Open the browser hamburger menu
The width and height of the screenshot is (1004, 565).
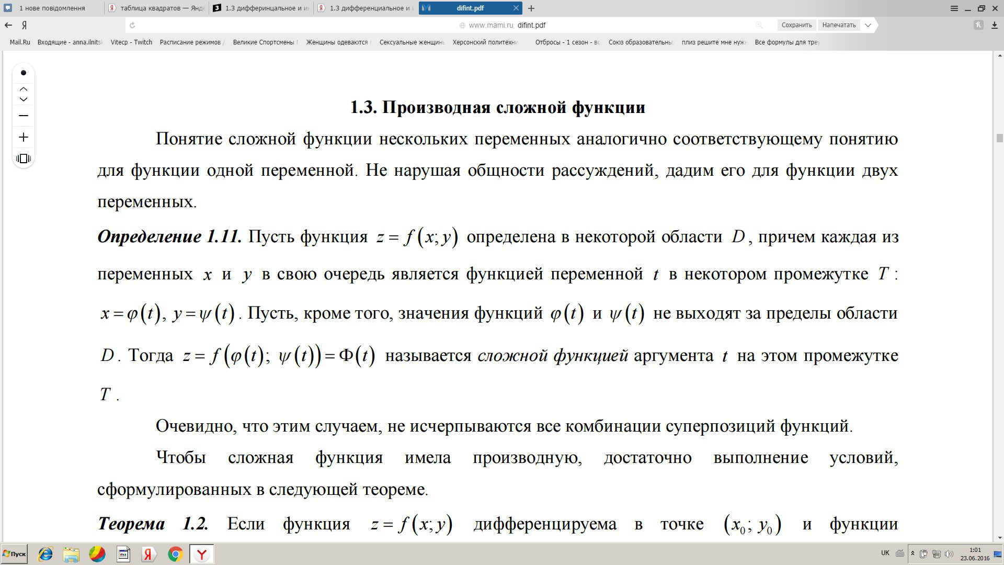(x=954, y=8)
